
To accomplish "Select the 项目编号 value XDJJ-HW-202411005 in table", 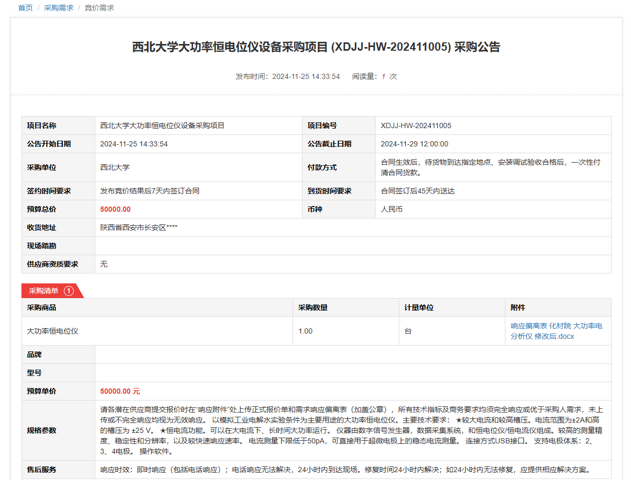I will [416, 125].
